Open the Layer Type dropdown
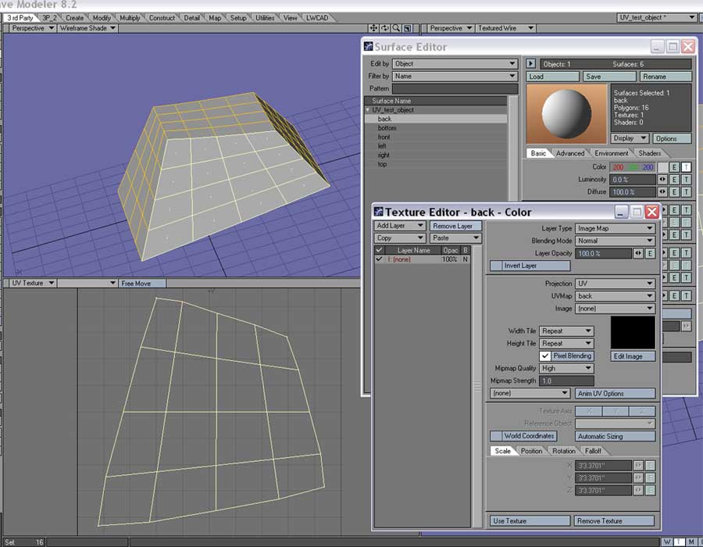703x547 pixels. 616,228
